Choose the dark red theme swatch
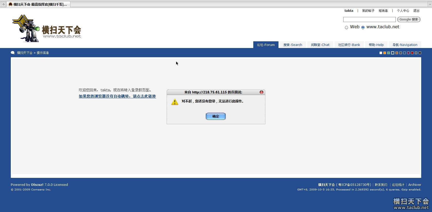The width and height of the screenshot is (432, 212). [412, 53]
